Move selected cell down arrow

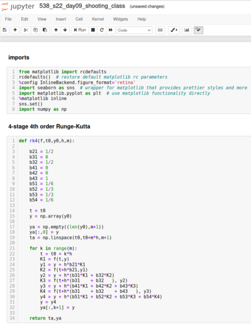coord(65,30)
